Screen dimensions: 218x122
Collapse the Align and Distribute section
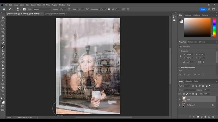(x=179, y=67)
